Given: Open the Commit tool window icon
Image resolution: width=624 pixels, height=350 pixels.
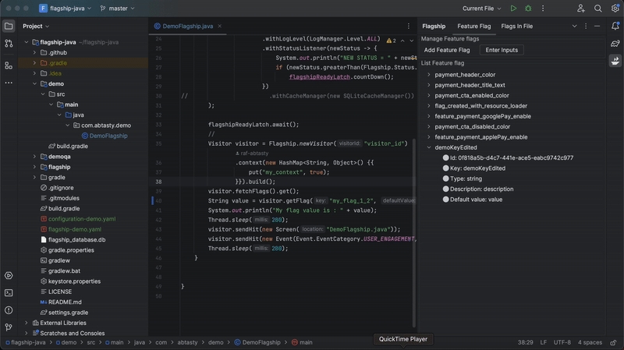Looking at the screenshot, I should 9,44.
